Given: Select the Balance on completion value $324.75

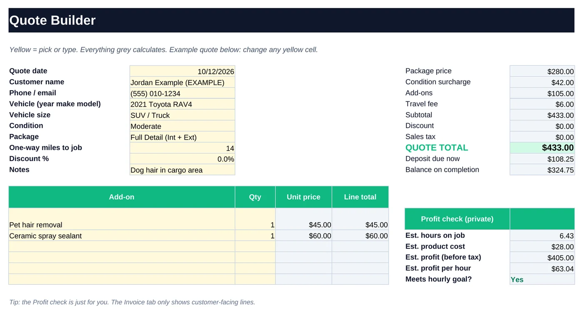Looking at the screenshot, I should [x=542, y=170].
